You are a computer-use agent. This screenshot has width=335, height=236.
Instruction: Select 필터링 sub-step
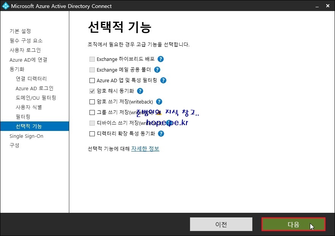click(23, 117)
